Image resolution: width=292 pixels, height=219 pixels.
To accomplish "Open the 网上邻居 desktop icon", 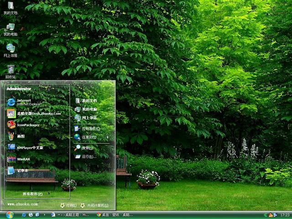I will coord(10,50).
